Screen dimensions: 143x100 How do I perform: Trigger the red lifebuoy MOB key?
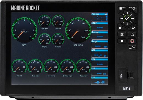(132, 41)
